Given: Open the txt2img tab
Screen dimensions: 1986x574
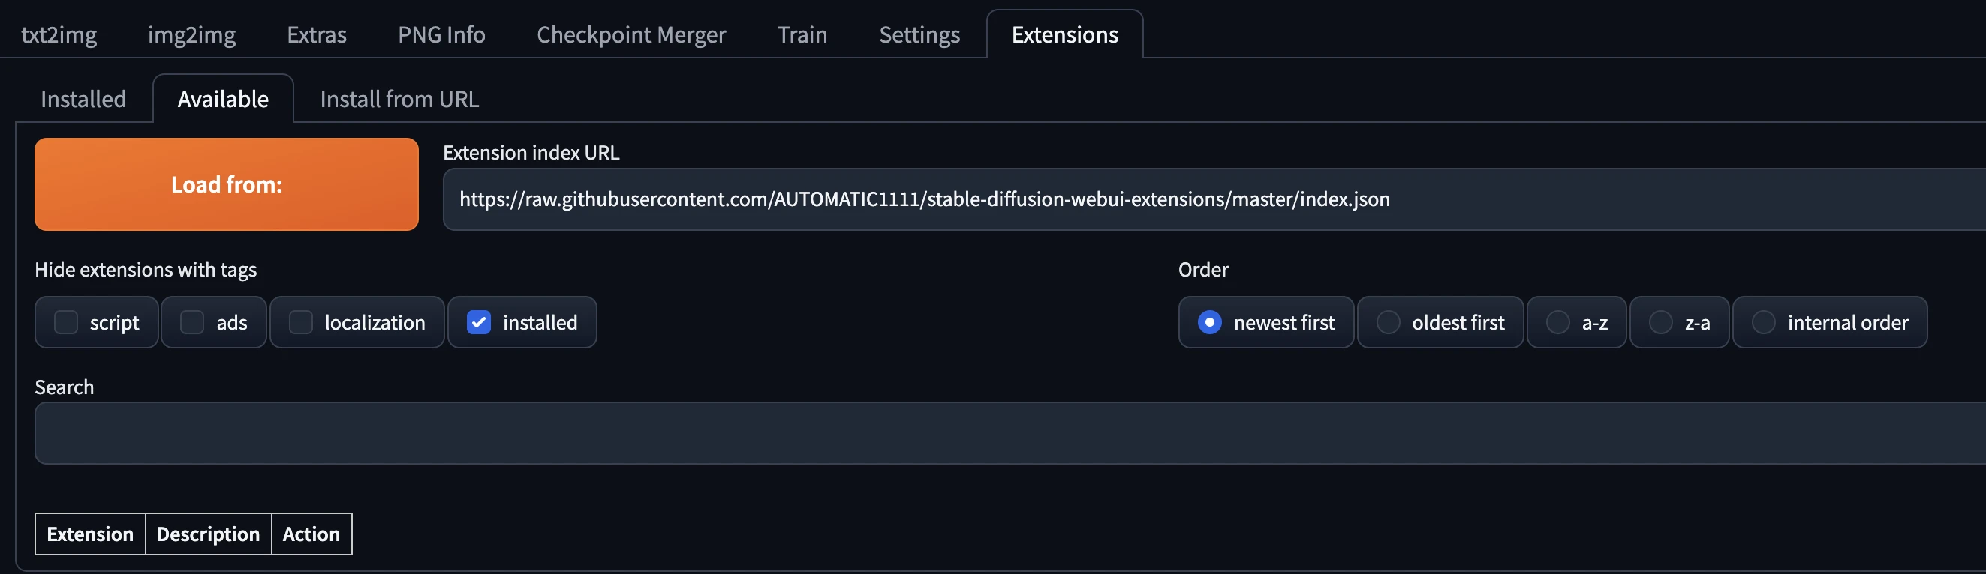Looking at the screenshot, I should pyautogui.click(x=59, y=34).
